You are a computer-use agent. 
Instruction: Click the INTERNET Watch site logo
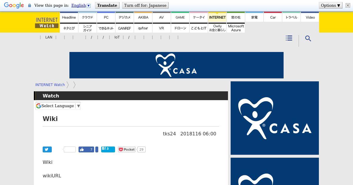click(47, 22)
